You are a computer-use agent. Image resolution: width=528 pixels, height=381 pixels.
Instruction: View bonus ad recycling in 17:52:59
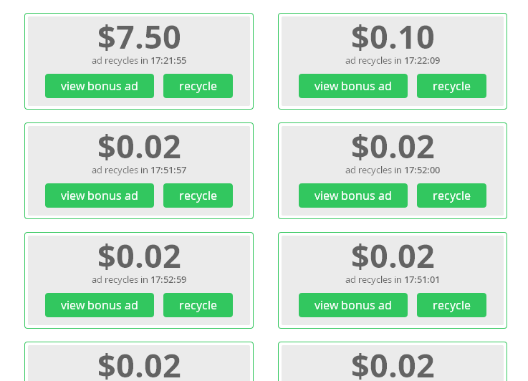[x=100, y=305]
